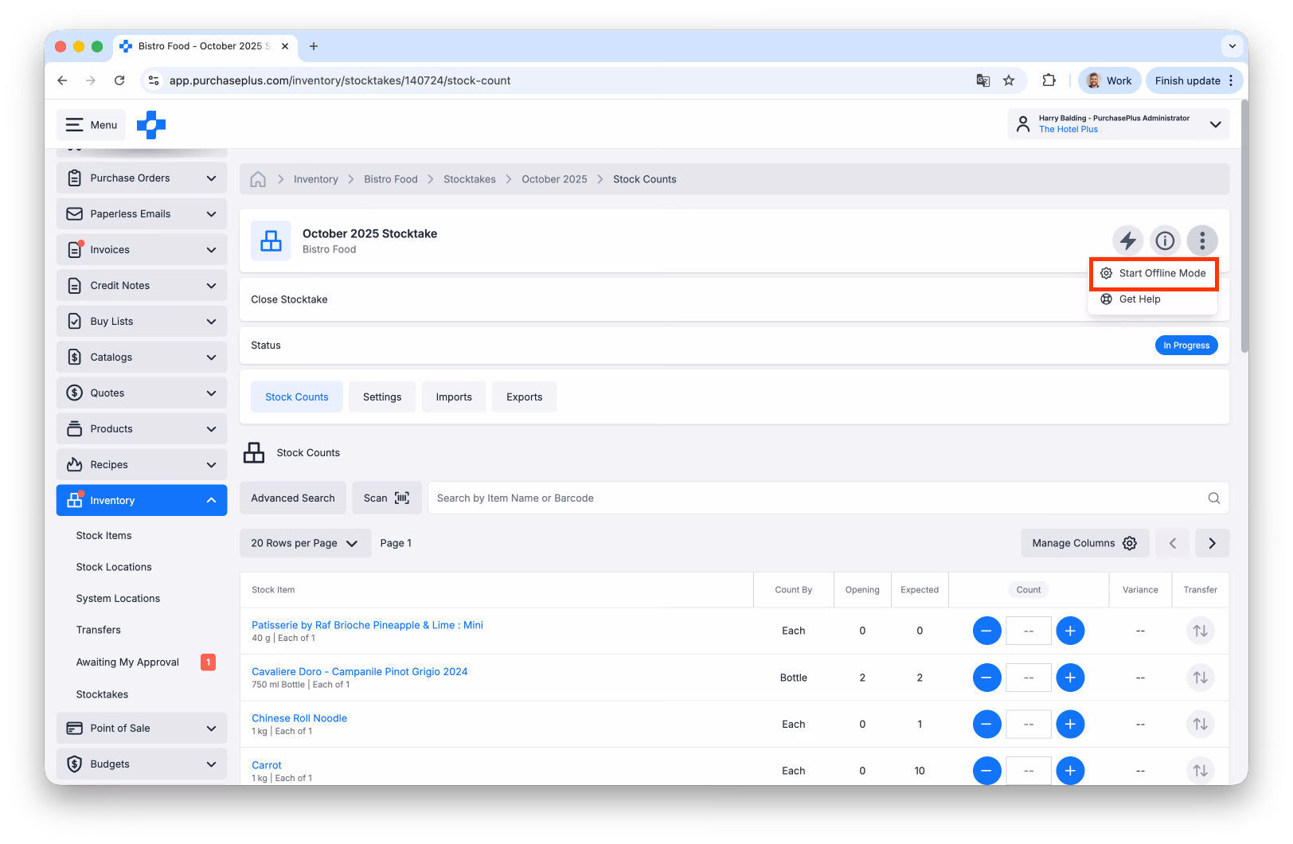Increase count for Carrot

tap(1070, 771)
